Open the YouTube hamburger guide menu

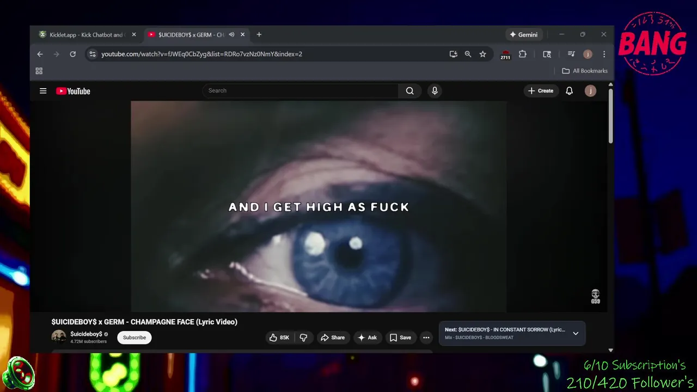coord(43,91)
